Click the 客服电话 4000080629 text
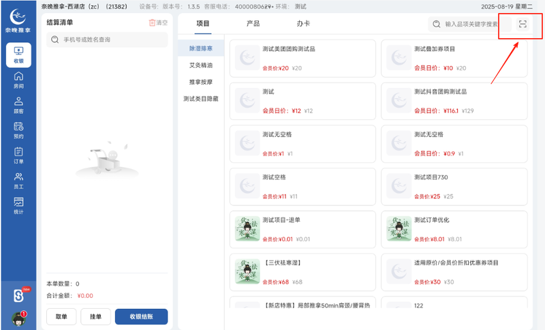This screenshot has height=330, width=545. tap(238, 7)
